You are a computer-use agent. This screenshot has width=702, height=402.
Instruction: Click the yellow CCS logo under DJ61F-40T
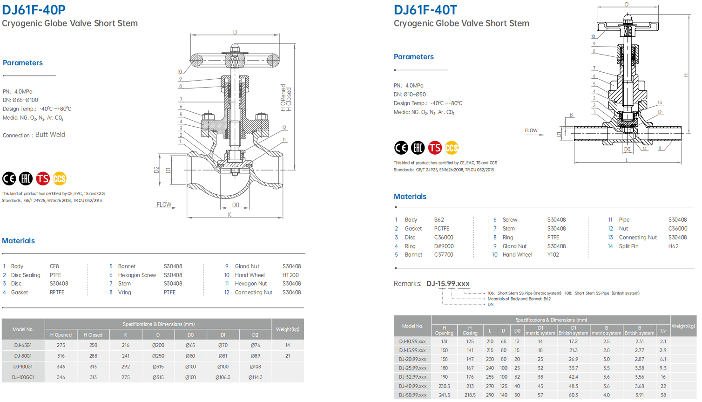point(452,148)
